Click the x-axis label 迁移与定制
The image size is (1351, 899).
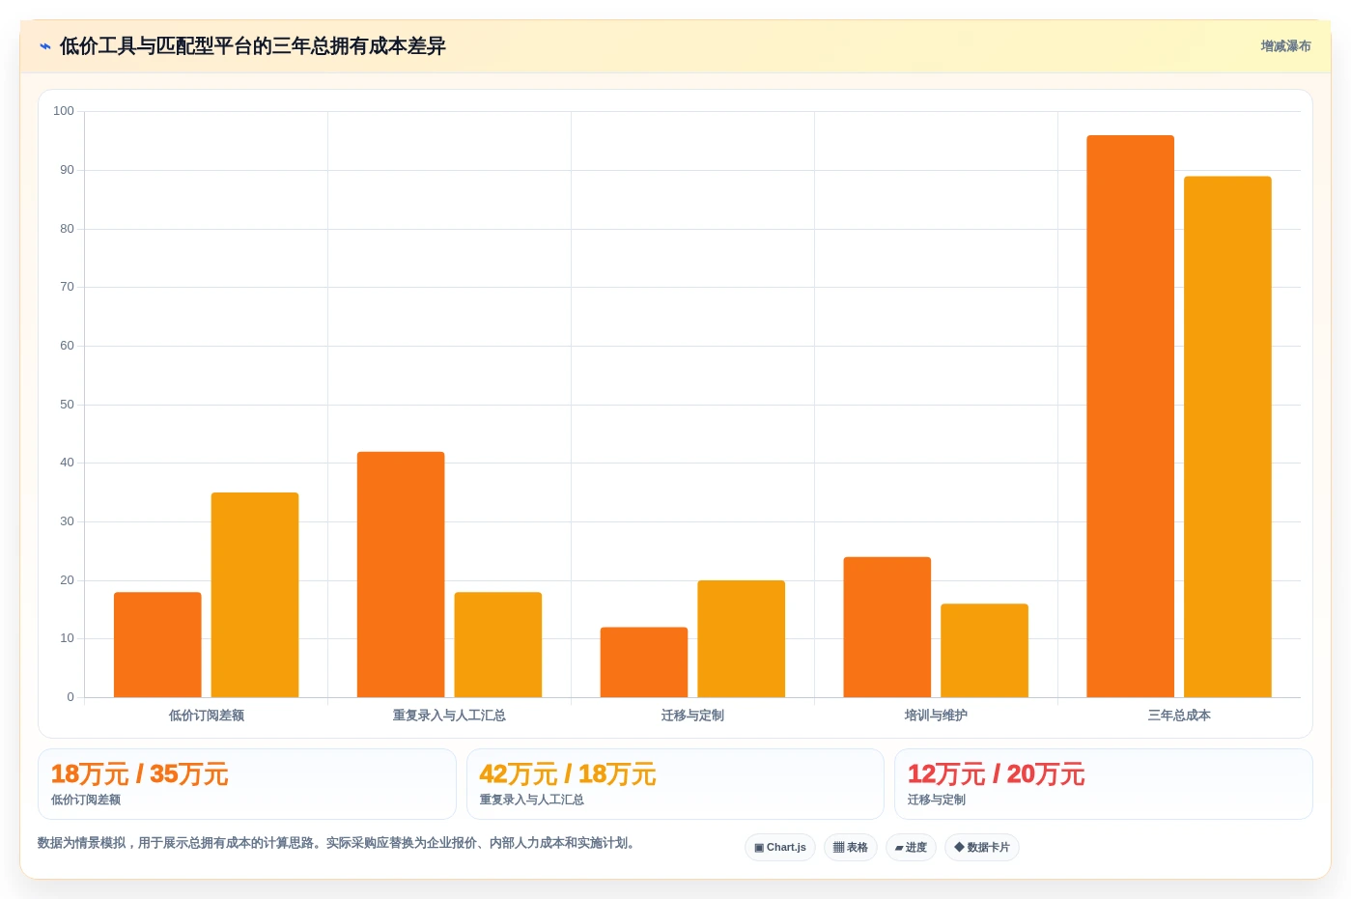692,716
